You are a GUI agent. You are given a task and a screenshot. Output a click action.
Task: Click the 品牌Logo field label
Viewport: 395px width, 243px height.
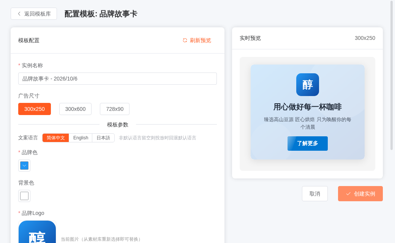tap(33, 213)
